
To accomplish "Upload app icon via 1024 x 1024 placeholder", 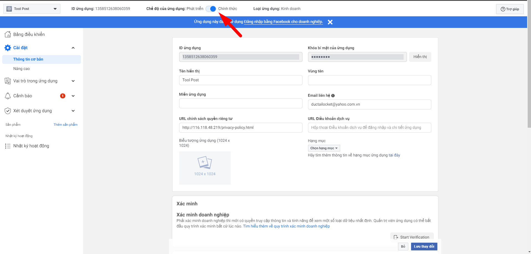I will click(205, 168).
